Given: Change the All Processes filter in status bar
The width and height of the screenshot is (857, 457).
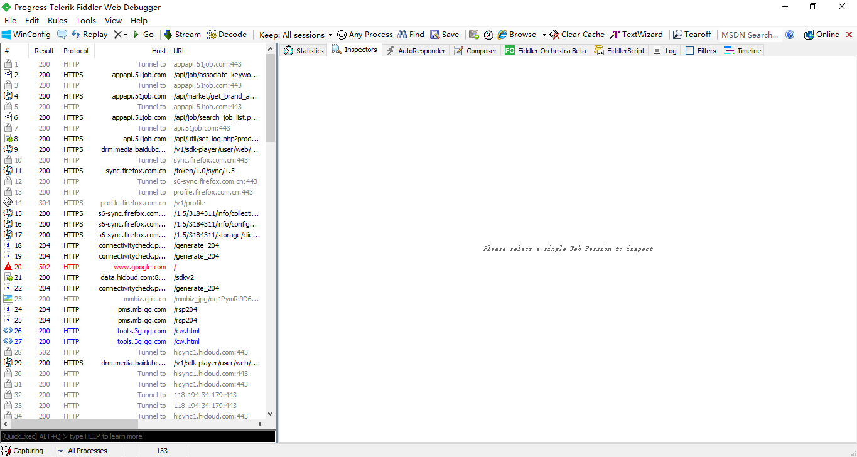Looking at the screenshot, I should 82,451.
